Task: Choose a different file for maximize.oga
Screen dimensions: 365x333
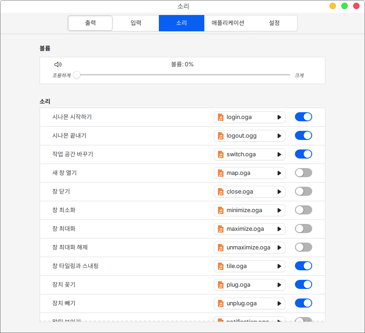Action: pos(245,229)
